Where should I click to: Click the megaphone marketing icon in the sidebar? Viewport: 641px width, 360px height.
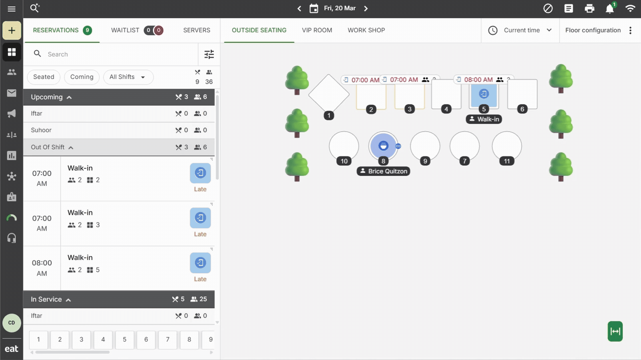[x=12, y=114]
